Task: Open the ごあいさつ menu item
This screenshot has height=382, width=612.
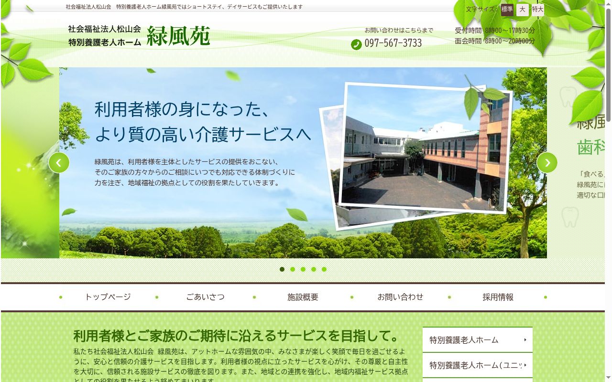Action: click(x=205, y=297)
